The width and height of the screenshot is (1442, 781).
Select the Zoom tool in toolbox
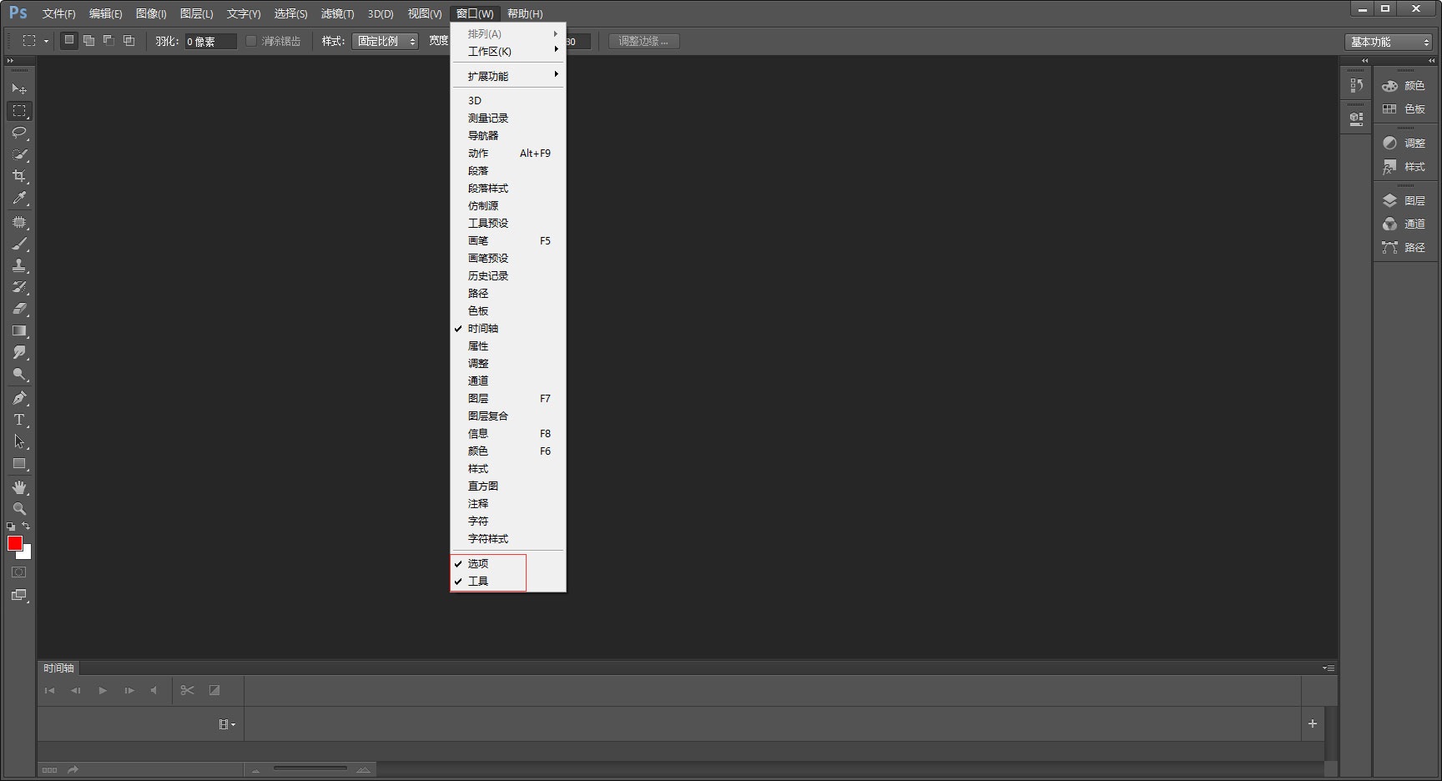[x=19, y=508]
